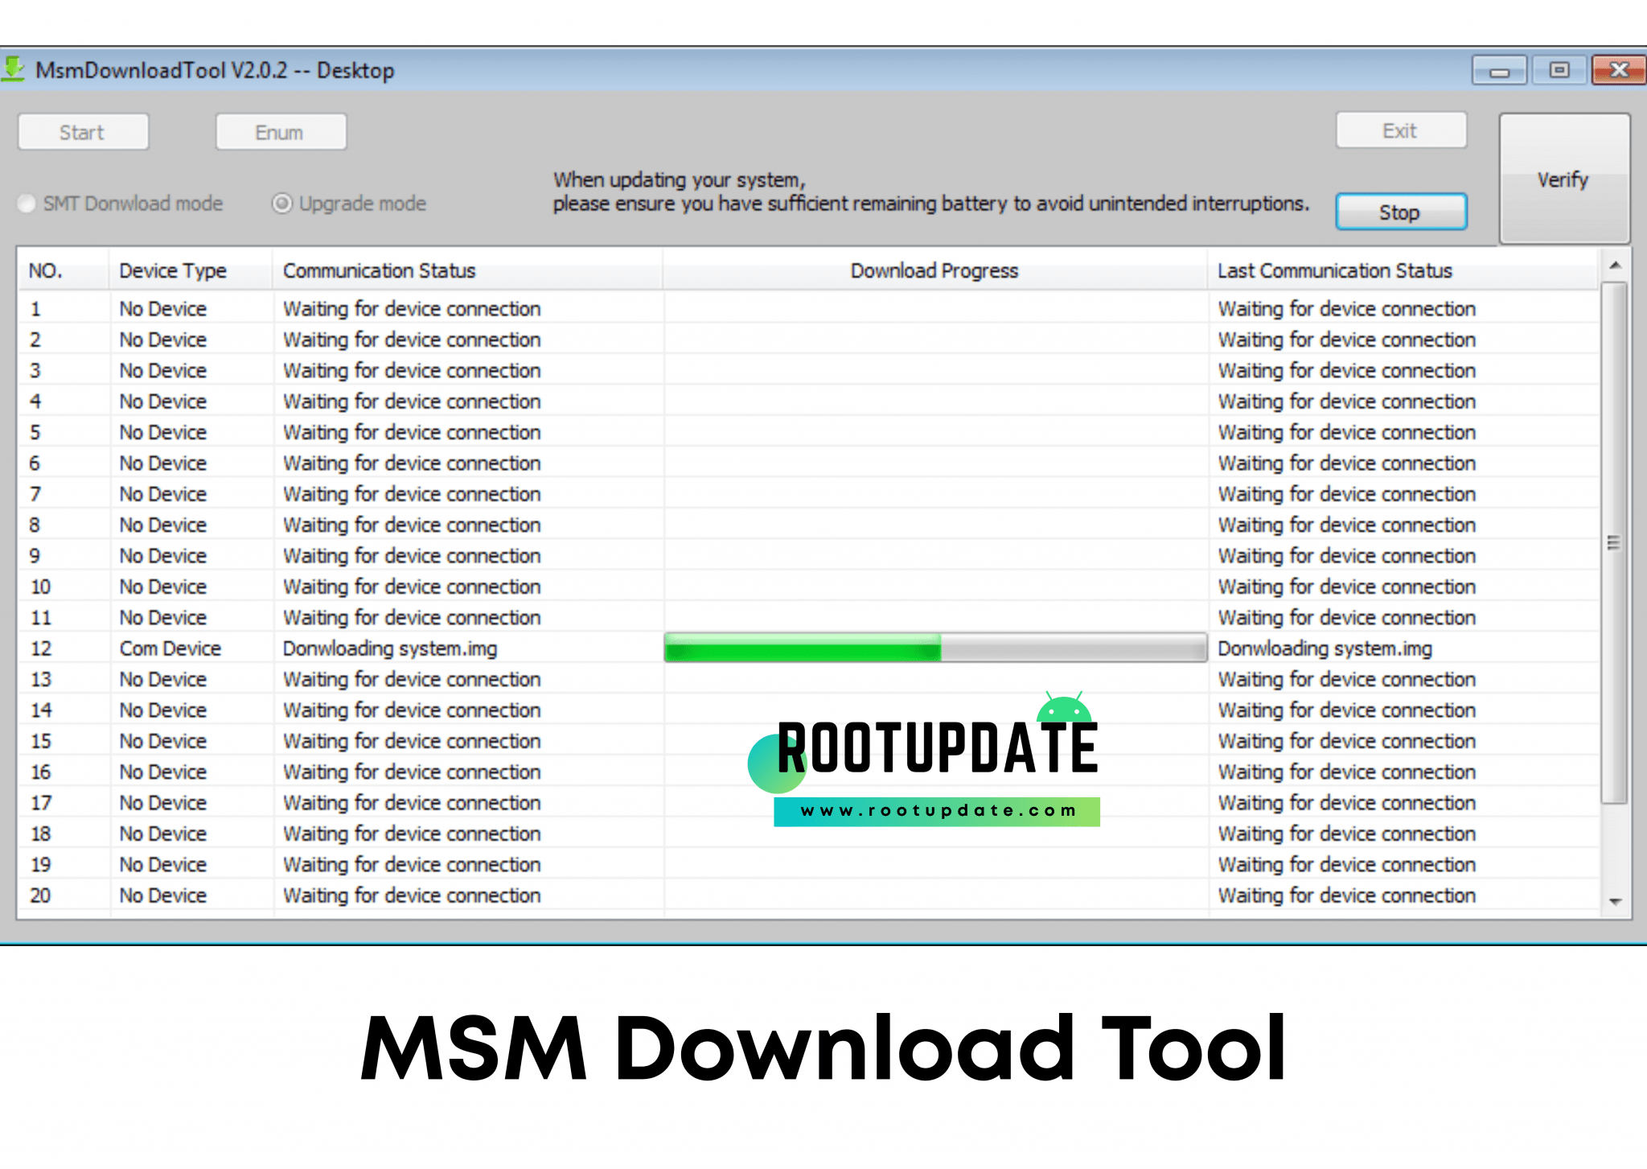Select 'Com Device' in row 12
The height and width of the screenshot is (1169, 1647).
pos(170,648)
